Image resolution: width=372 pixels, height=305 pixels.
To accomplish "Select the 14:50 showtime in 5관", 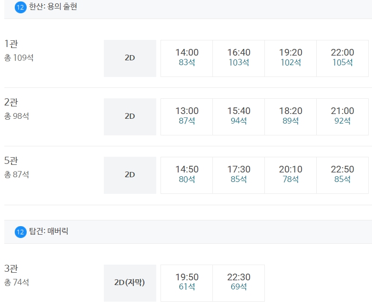I will click(x=187, y=175).
